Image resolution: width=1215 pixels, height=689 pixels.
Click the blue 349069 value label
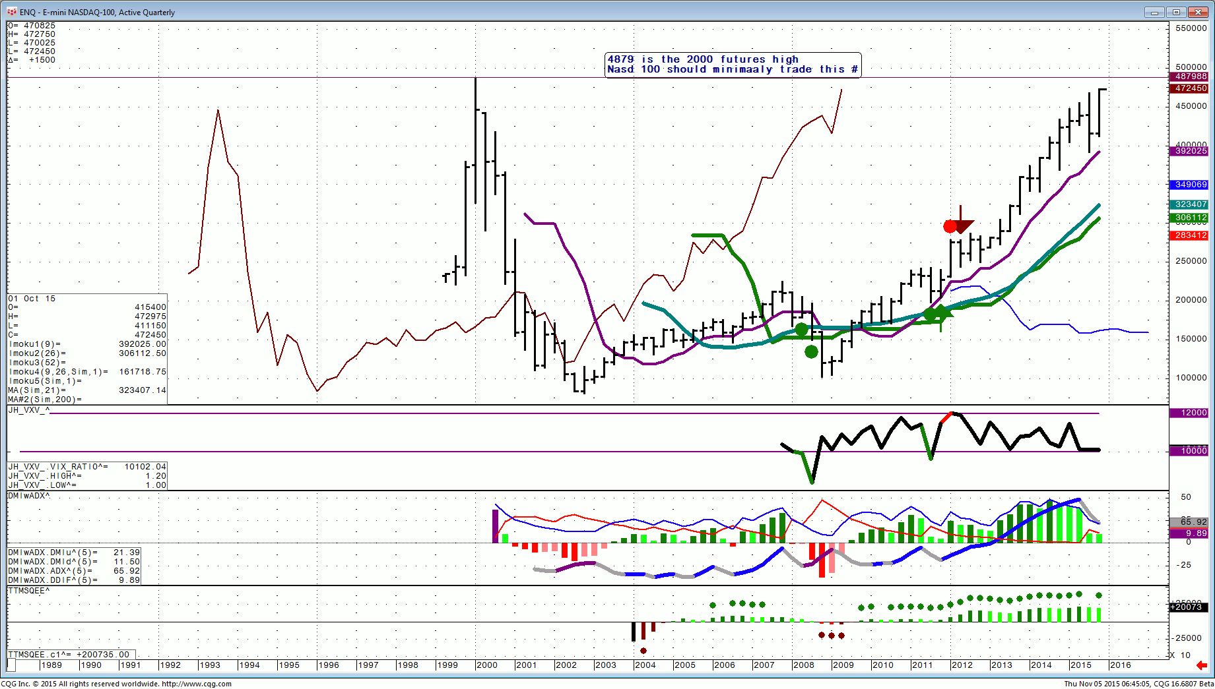[1191, 185]
